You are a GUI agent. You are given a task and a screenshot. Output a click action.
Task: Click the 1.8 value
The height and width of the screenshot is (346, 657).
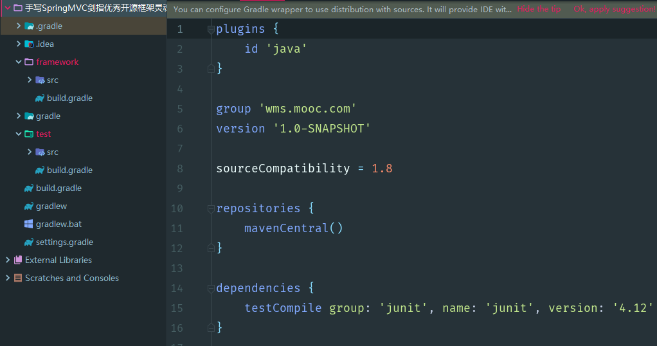(382, 168)
